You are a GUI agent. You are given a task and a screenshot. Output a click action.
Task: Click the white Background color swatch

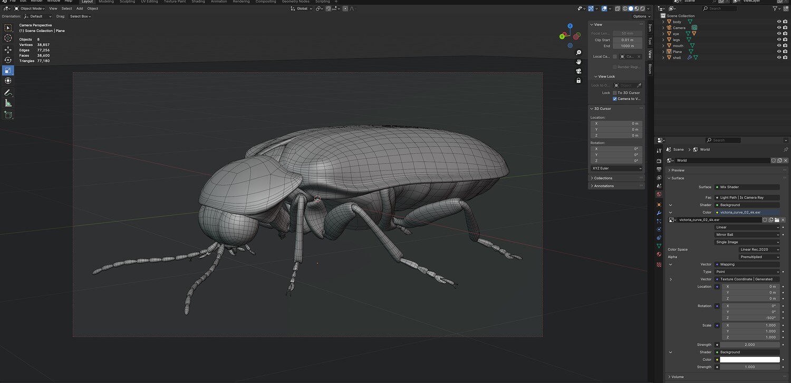[749, 360]
